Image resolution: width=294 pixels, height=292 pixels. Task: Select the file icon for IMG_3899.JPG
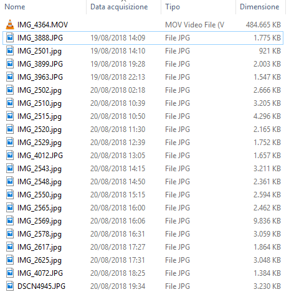[10, 64]
